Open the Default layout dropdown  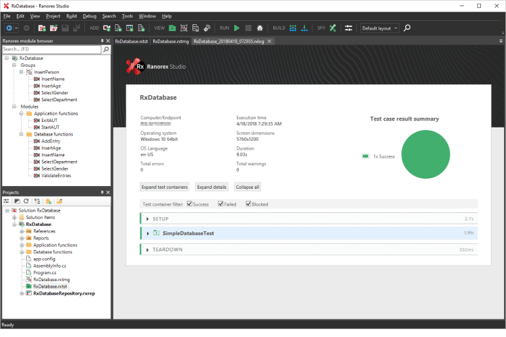tap(379, 28)
